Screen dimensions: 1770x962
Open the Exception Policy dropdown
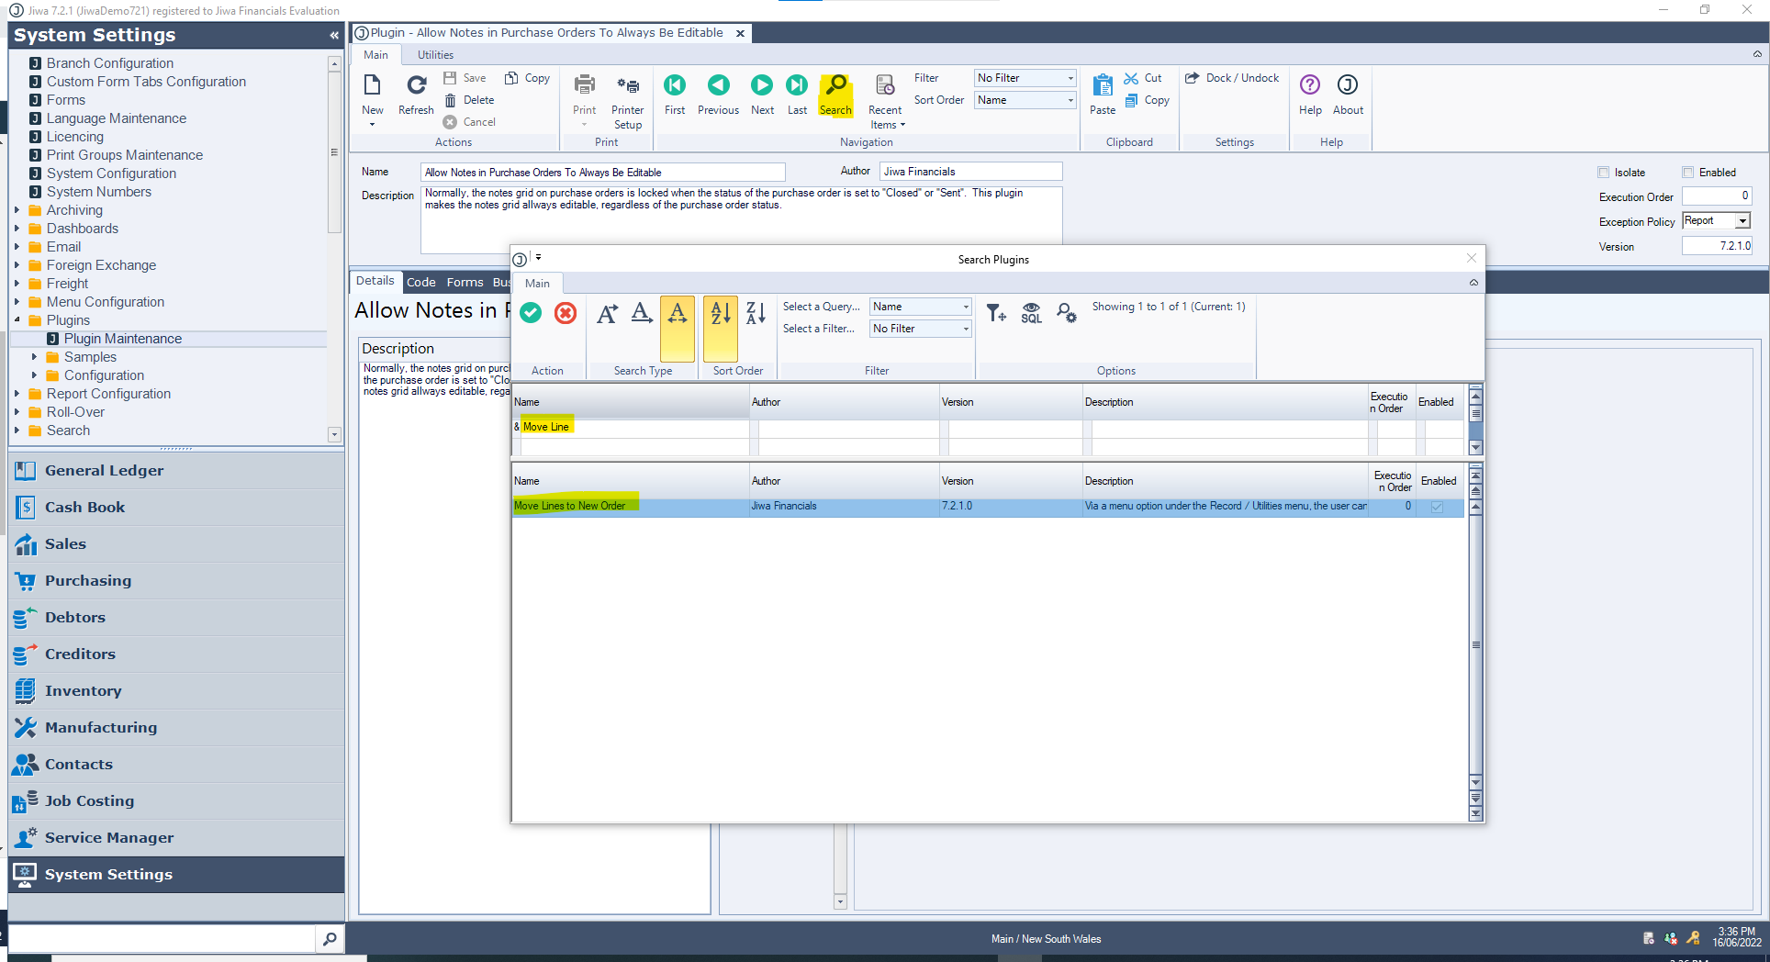1742,221
